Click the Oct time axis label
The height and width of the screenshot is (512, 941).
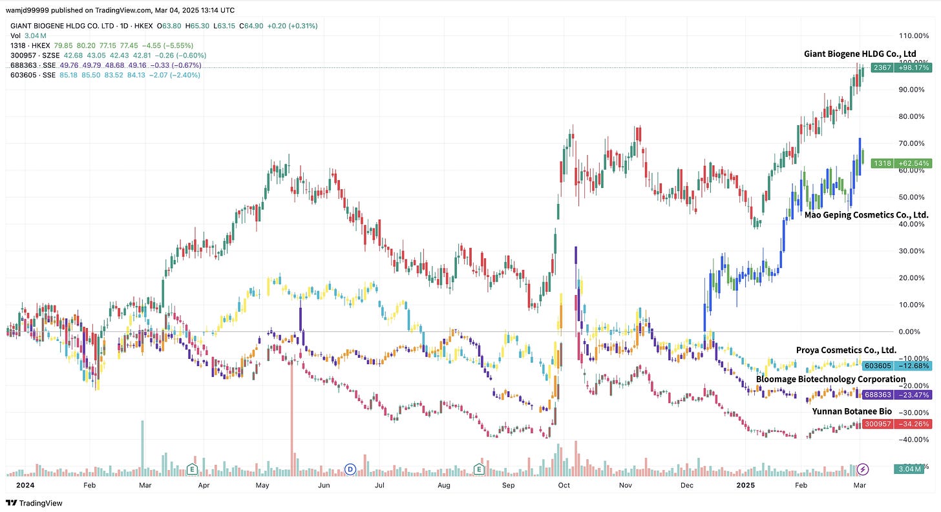pos(564,484)
